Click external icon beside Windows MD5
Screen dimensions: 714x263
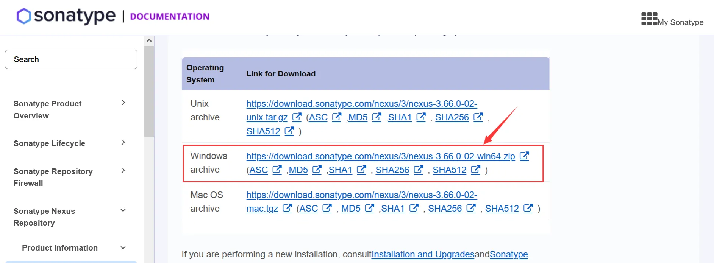tap(317, 170)
